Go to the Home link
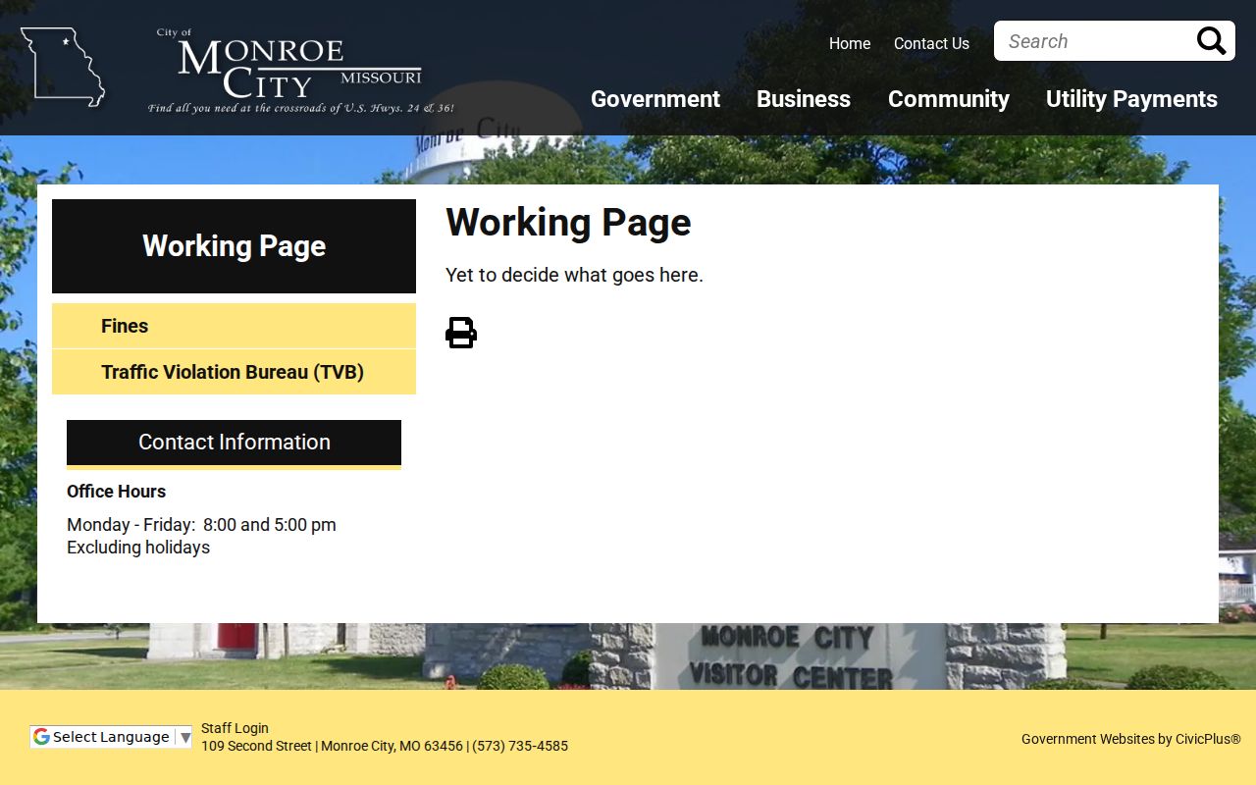1256x785 pixels. click(850, 43)
